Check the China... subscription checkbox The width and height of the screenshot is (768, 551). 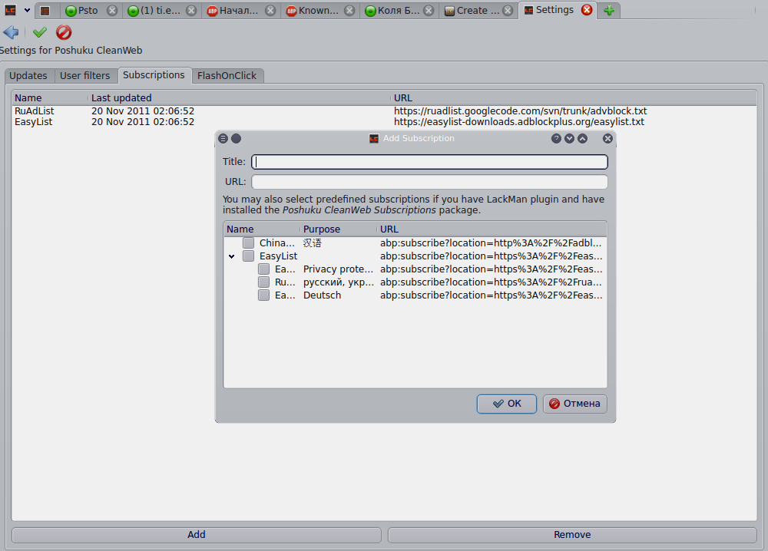tap(248, 243)
